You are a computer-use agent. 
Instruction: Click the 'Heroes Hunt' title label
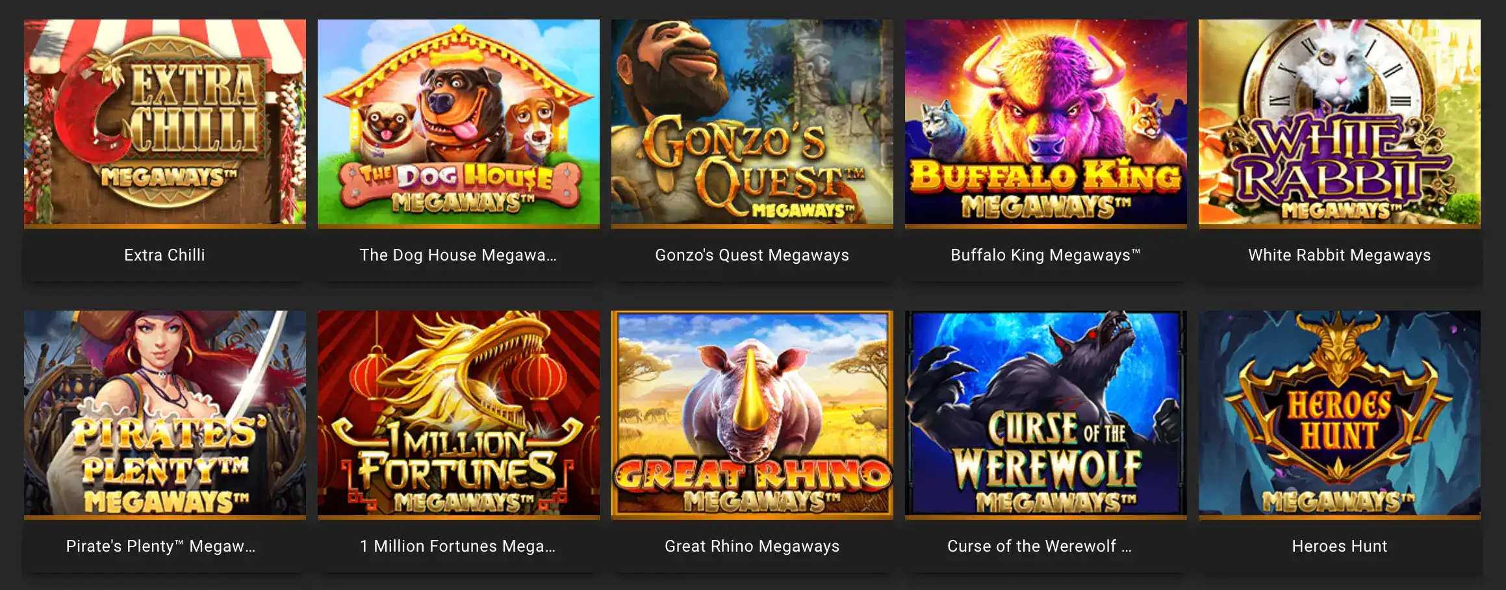tap(1340, 546)
